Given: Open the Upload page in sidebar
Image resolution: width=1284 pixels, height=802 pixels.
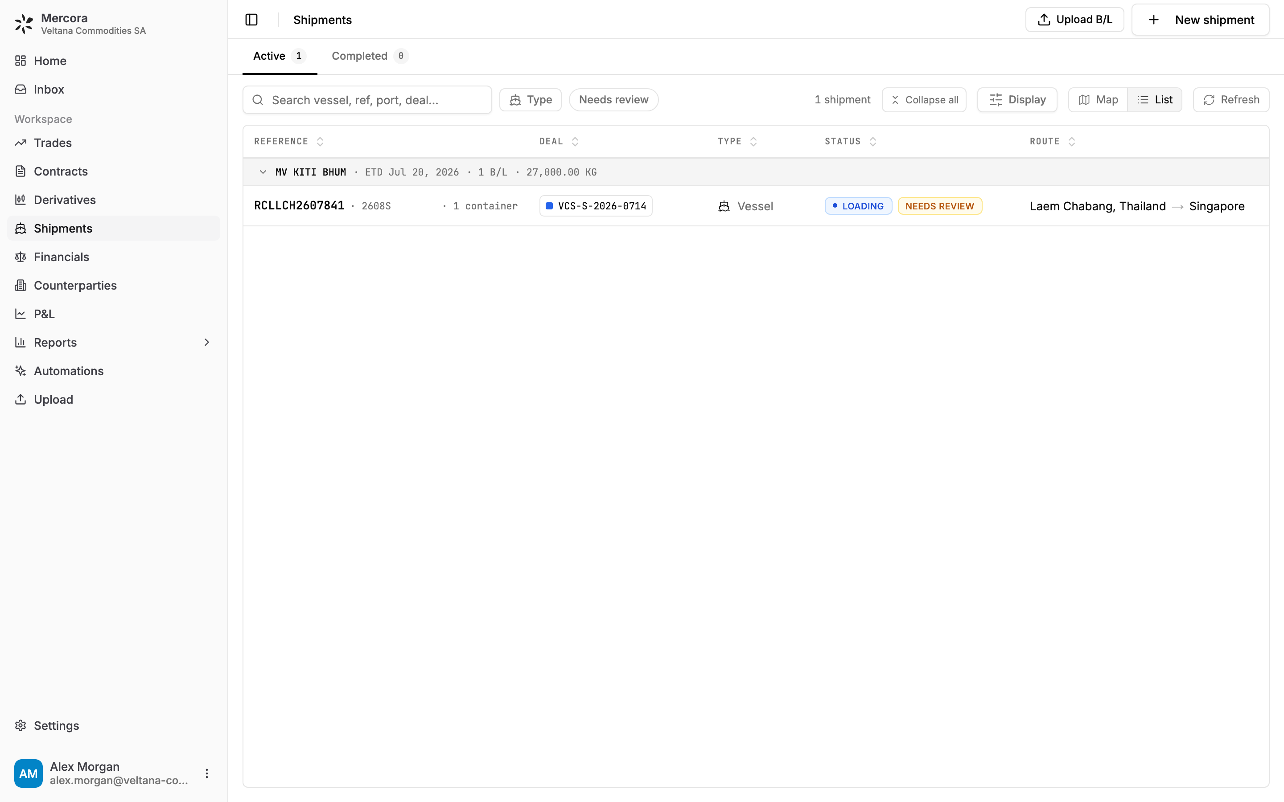Looking at the screenshot, I should pyautogui.click(x=114, y=399).
